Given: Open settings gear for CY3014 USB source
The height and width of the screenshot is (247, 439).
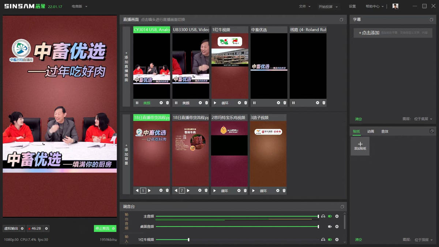Looking at the screenshot, I should pyautogui.click(x=161, y=103).
